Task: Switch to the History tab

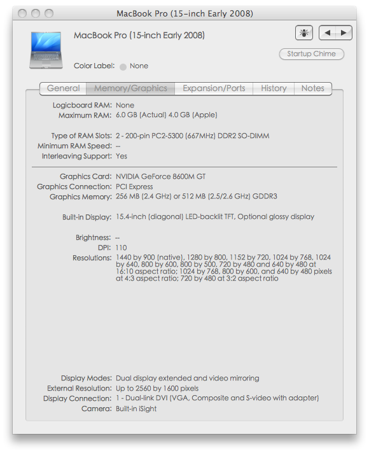Action: 274,88
